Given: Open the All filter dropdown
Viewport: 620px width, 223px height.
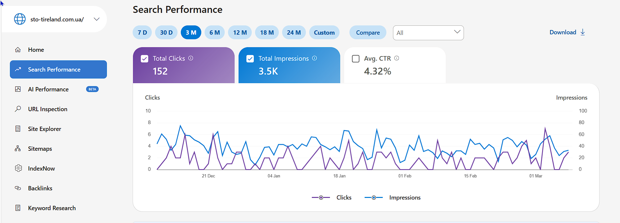Looking at the screenshot, I should click(x=428, y=33).
